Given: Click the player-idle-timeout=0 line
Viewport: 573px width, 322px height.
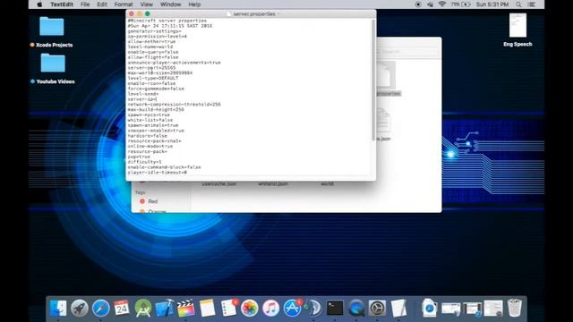Looking at the screenshot, I should pos(158,173).
